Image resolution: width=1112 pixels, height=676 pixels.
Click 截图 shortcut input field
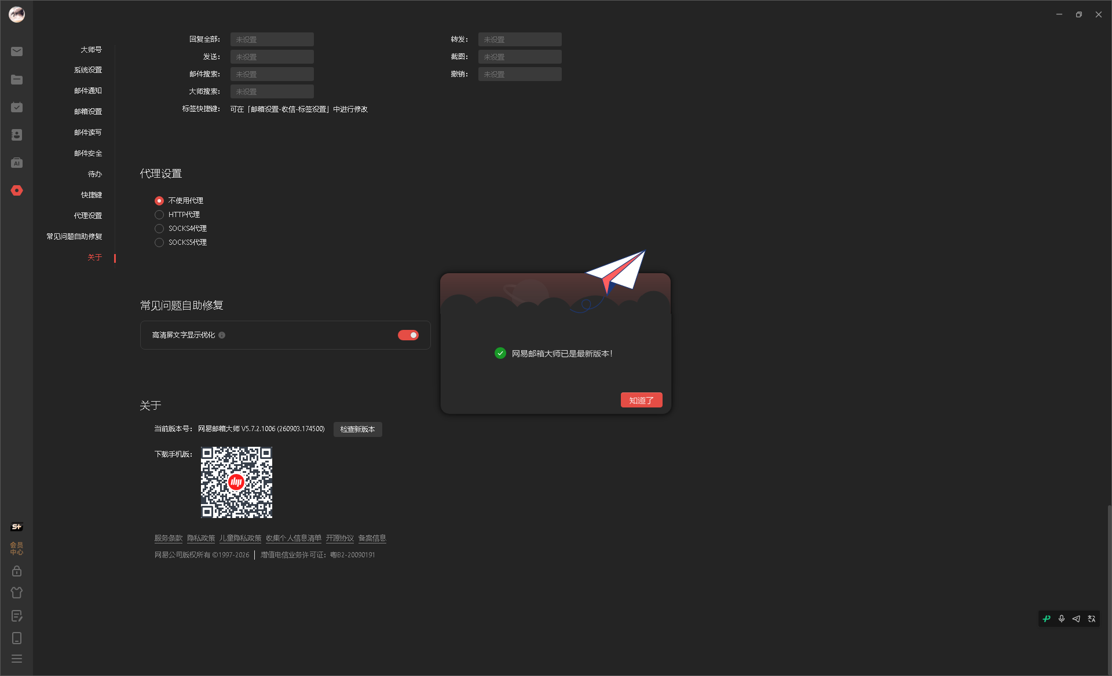(x=520, y=57)
